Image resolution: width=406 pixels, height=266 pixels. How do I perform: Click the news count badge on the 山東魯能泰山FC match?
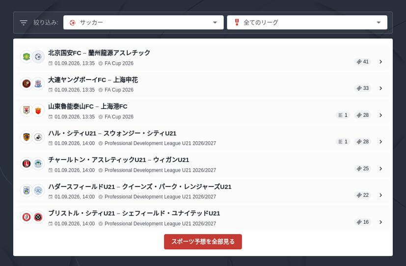tap(343, 115)
